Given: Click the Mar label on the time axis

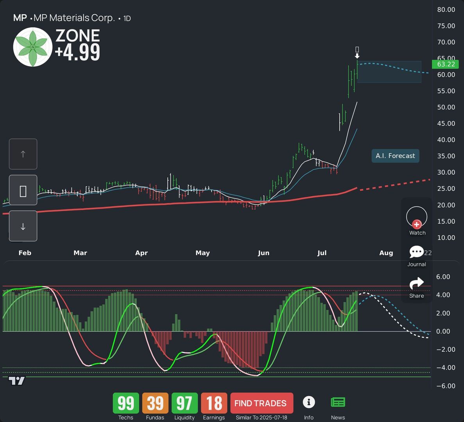Looking at the screenshot, I should click(x=80, y=253).
